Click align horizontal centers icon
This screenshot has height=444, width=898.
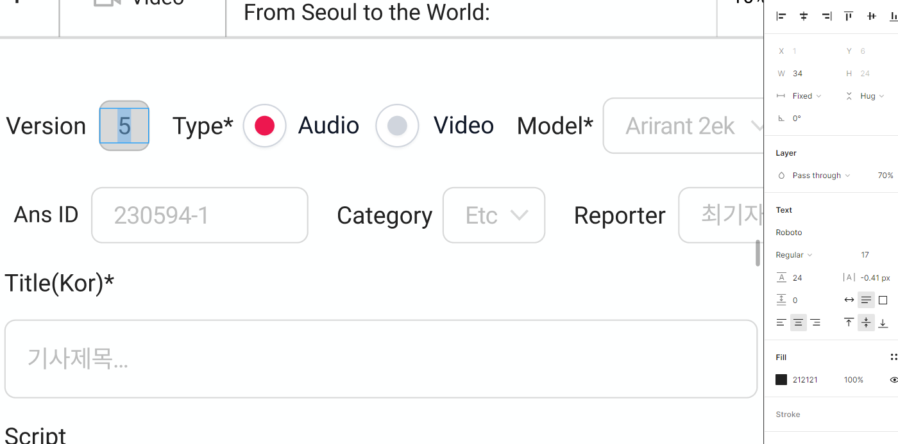tap(804, 17)
